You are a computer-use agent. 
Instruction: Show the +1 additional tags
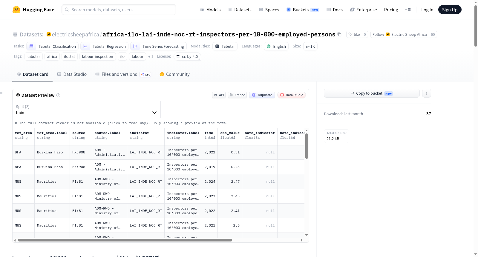pyautogui.click(x=151, y=56)
